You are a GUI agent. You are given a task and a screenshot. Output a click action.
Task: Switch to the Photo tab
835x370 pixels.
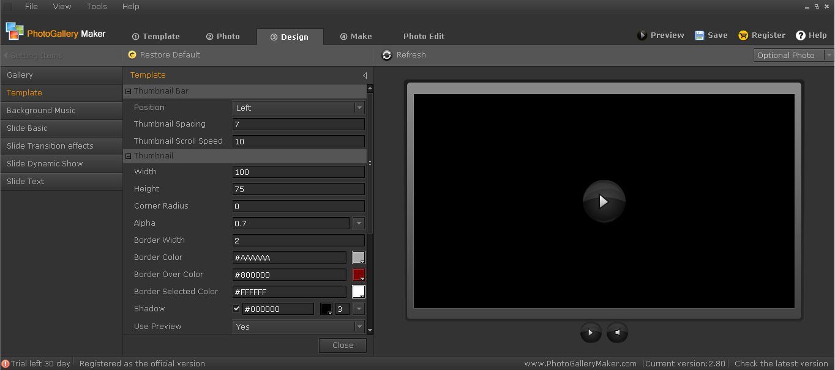pos(223,36)
